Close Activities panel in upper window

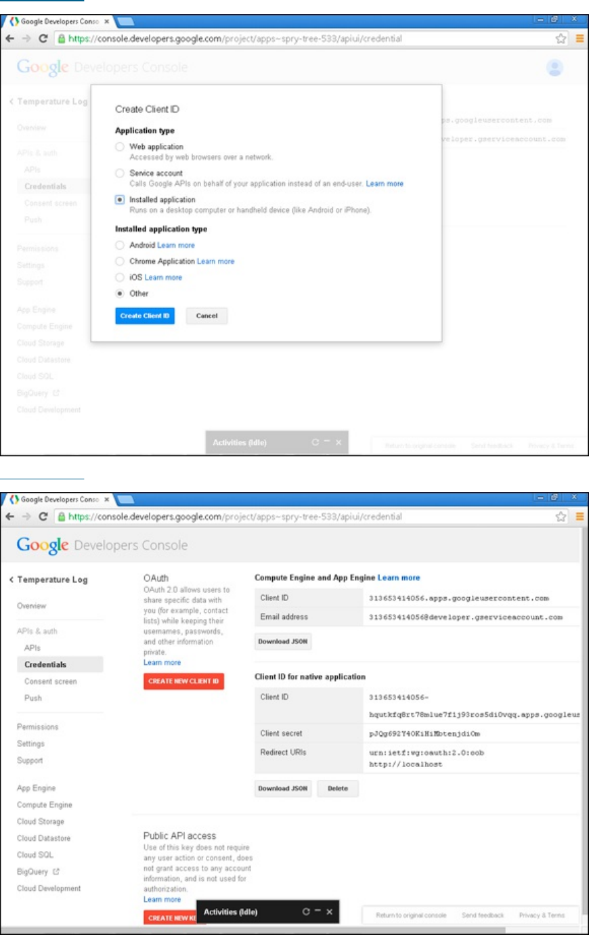pos(339,442)
